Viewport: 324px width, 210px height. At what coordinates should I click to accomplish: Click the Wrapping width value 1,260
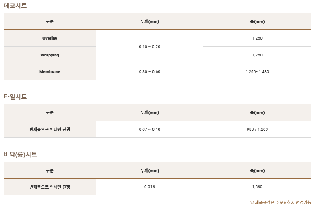[257, 55]
